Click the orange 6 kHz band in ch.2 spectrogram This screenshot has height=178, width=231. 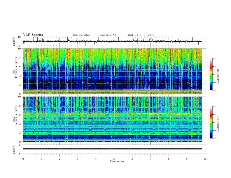(112, 114)
